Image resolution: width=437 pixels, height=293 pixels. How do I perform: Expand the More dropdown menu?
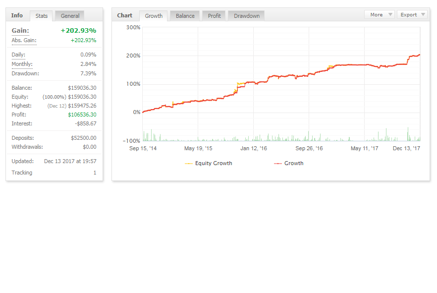(x=380, y=14)
